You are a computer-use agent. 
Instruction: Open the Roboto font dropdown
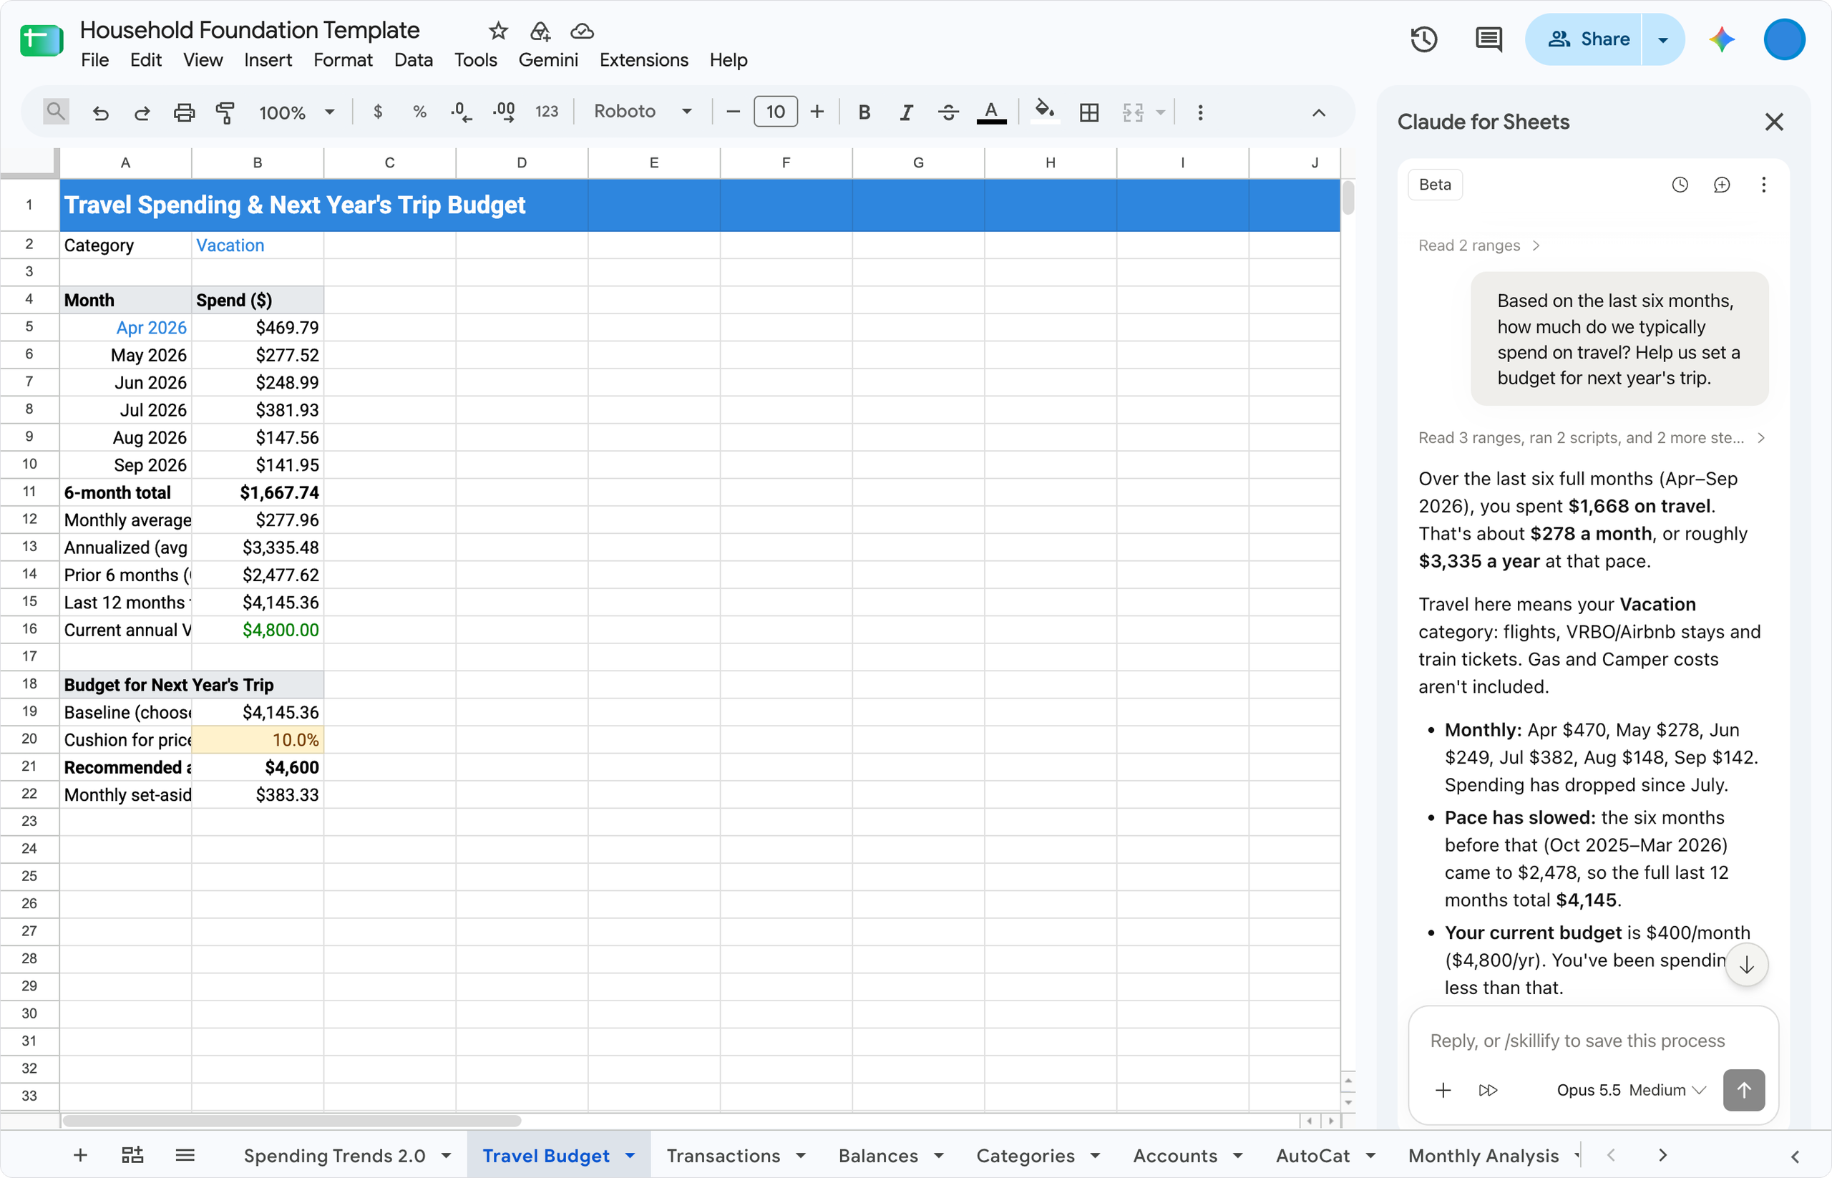(643, 112)
